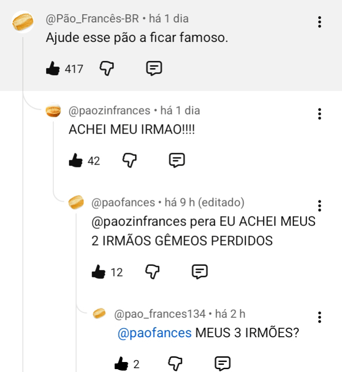Dislike the 'ACHEI MEU IRMAO!!!!' reply
The height and width of the screenshot is (372, 342).
130,160
